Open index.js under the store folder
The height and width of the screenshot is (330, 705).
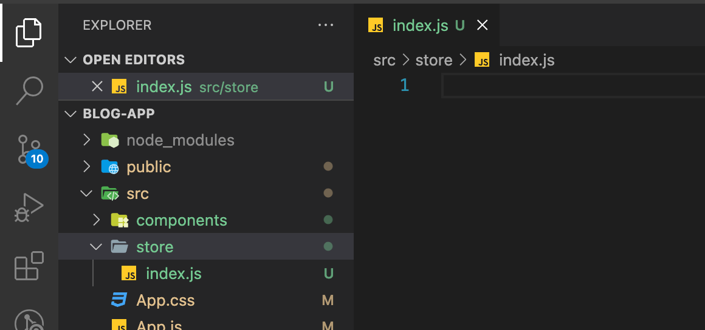click(206, 274)
